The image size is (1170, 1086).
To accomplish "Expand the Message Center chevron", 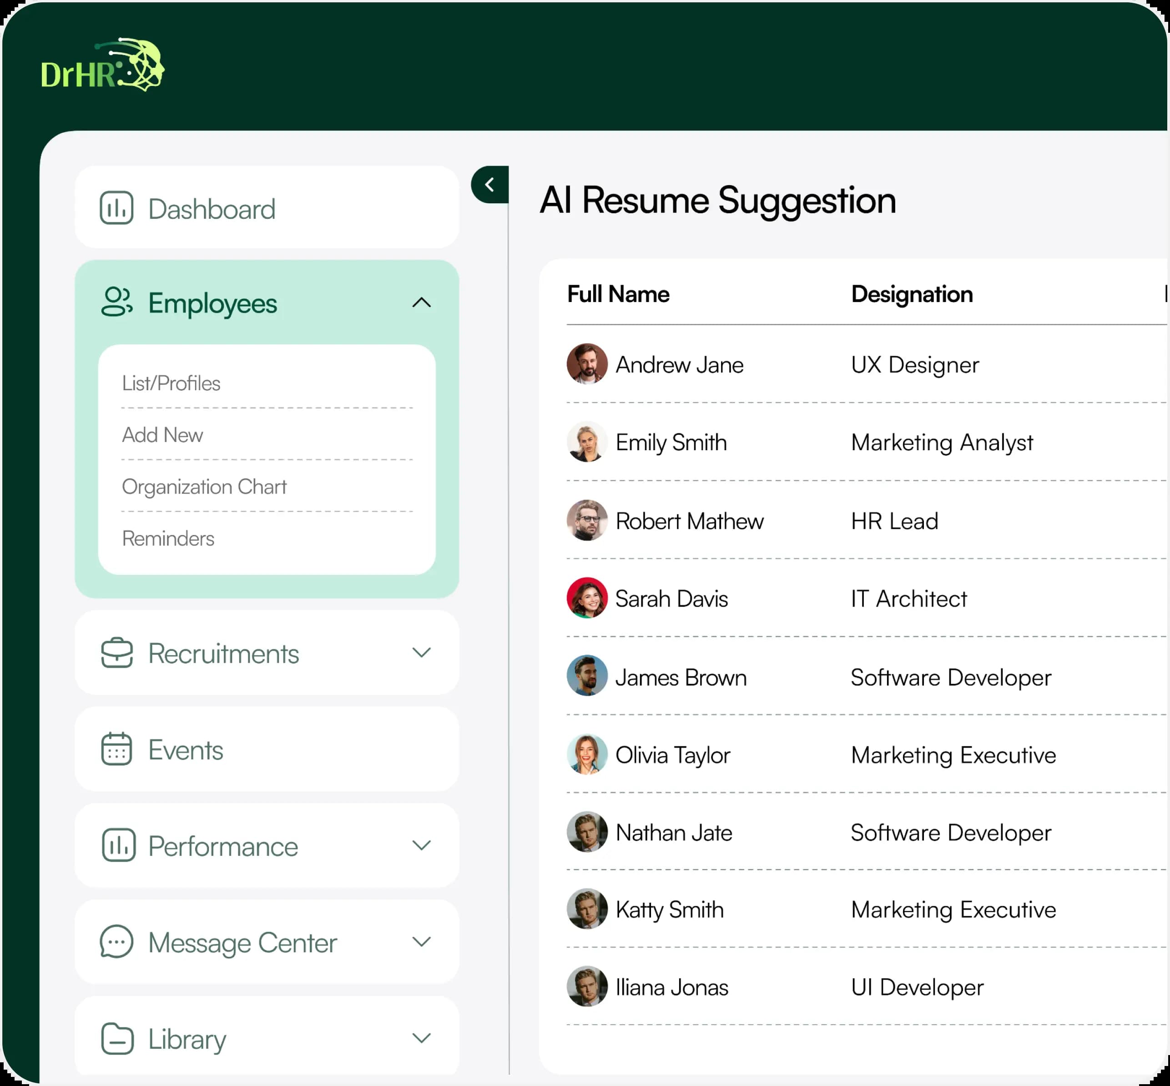I will click(422, 941).
